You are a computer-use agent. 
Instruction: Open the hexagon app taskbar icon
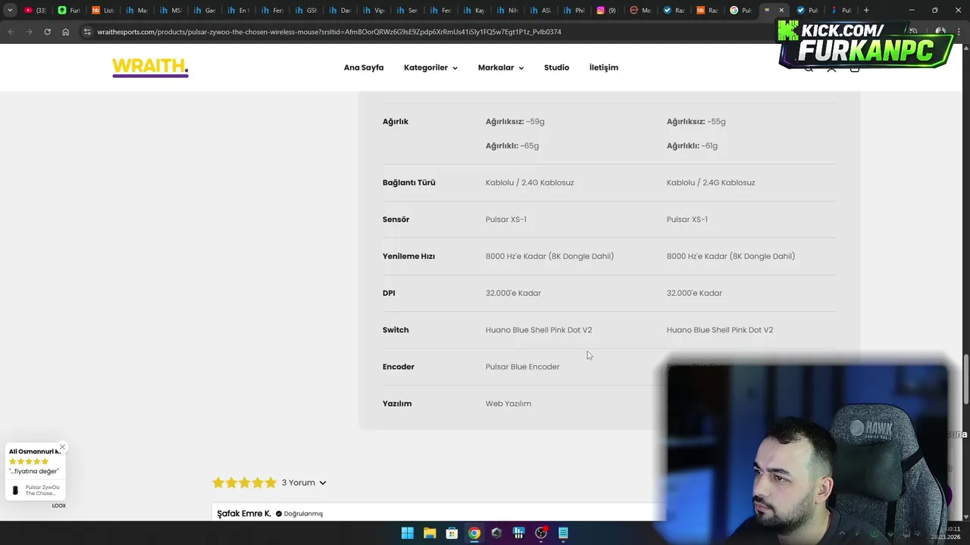496,533
